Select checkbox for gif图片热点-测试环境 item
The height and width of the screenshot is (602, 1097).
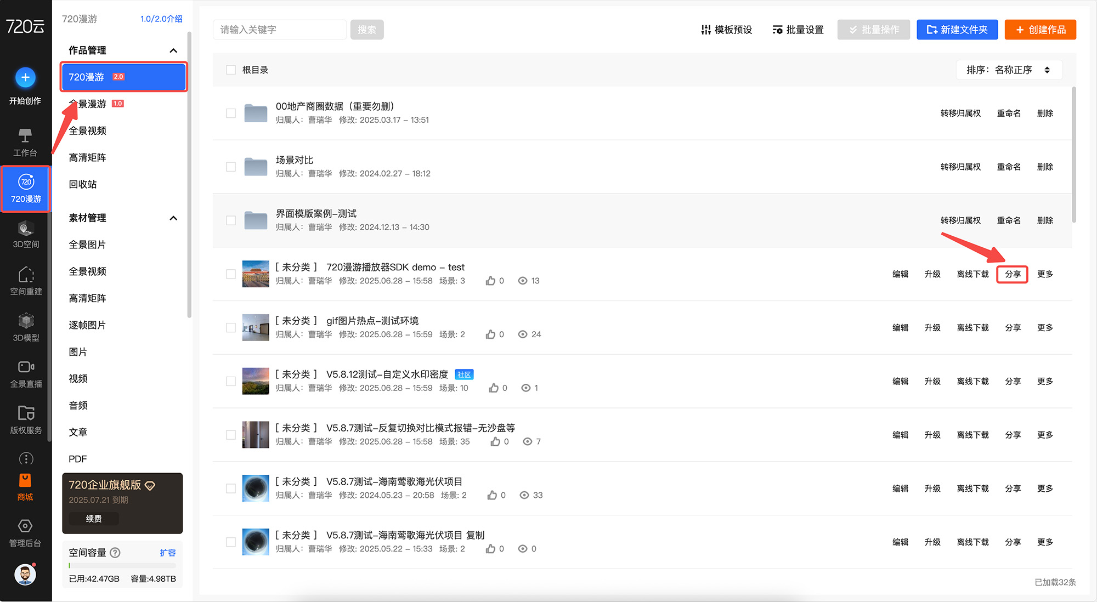231,328
